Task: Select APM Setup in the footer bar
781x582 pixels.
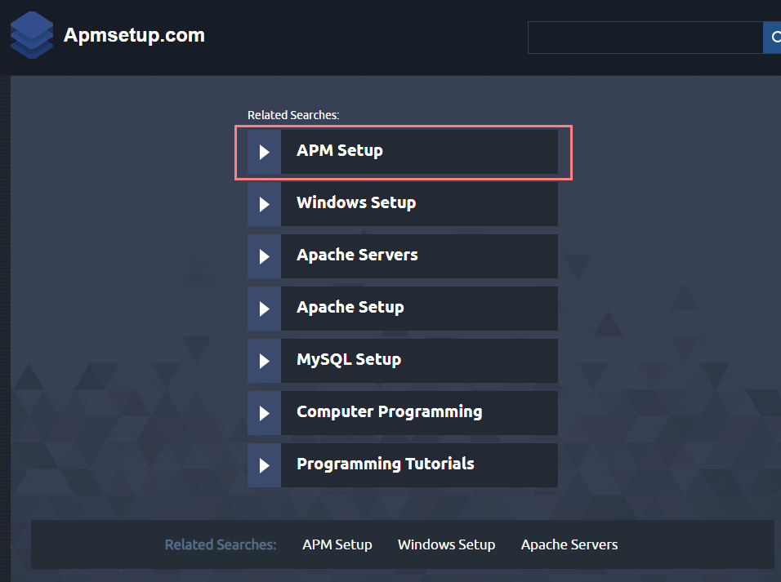Action: click(337, 544)
